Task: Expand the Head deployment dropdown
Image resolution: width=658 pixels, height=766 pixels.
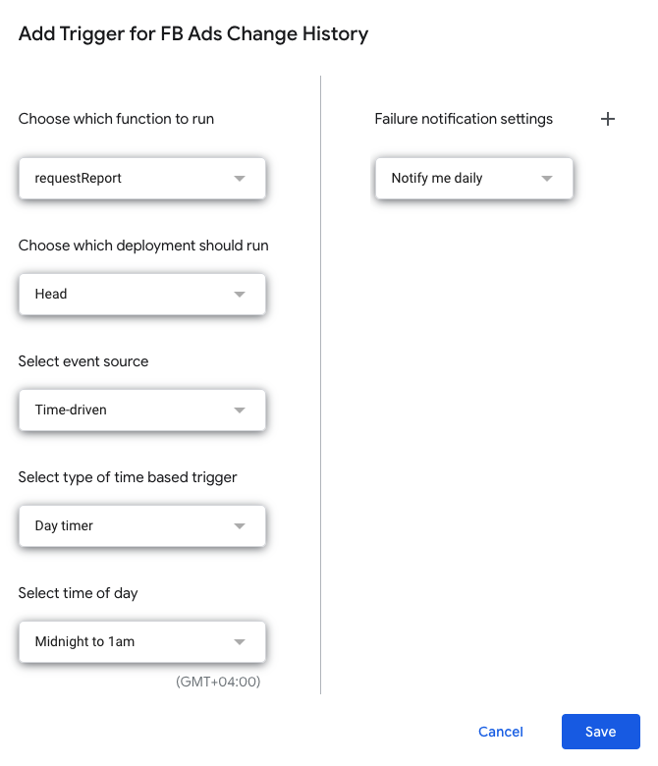Action: (142, 294)
